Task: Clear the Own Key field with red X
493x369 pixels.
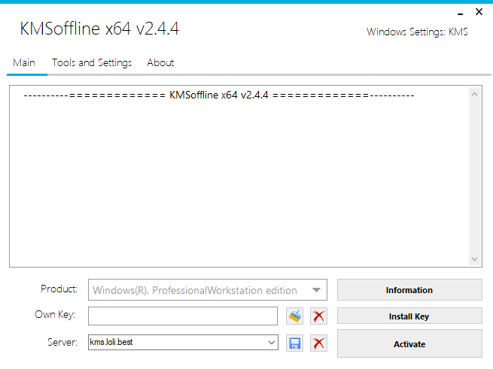Action: [318, 316]
